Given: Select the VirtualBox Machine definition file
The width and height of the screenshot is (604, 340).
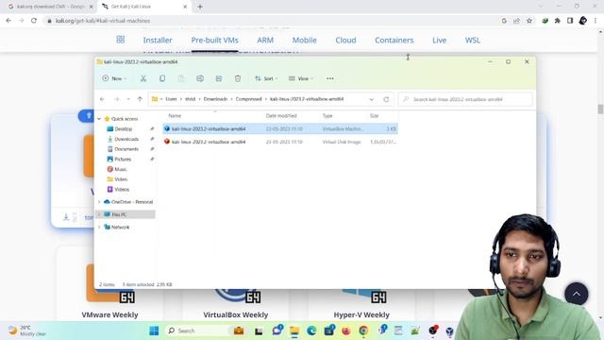Looking at the screenshot, I should (280, 129).
